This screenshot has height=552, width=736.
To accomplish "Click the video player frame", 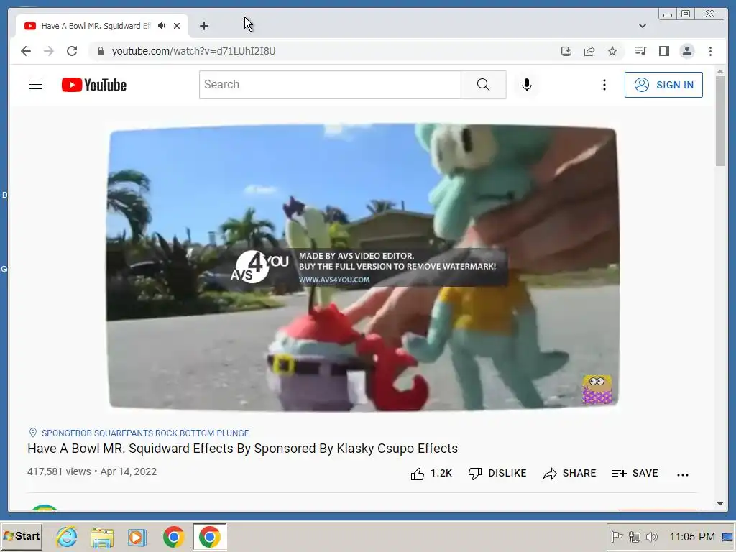I will pos(362,267).
